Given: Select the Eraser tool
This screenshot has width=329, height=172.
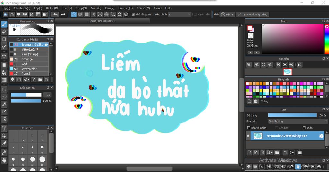Looking at the screenshot, I should (x=4, y=32).
